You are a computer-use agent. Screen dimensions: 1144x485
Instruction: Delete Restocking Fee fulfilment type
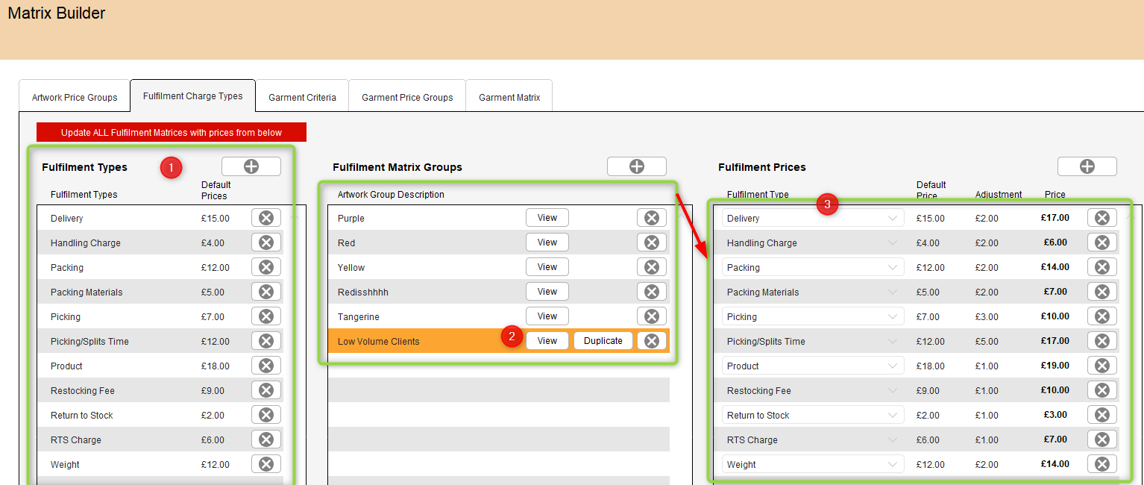pyautogui.click(x=266, y=390)
